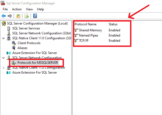
Task: Click the SQL Server Services node icon
Action: tap(9, 28)
